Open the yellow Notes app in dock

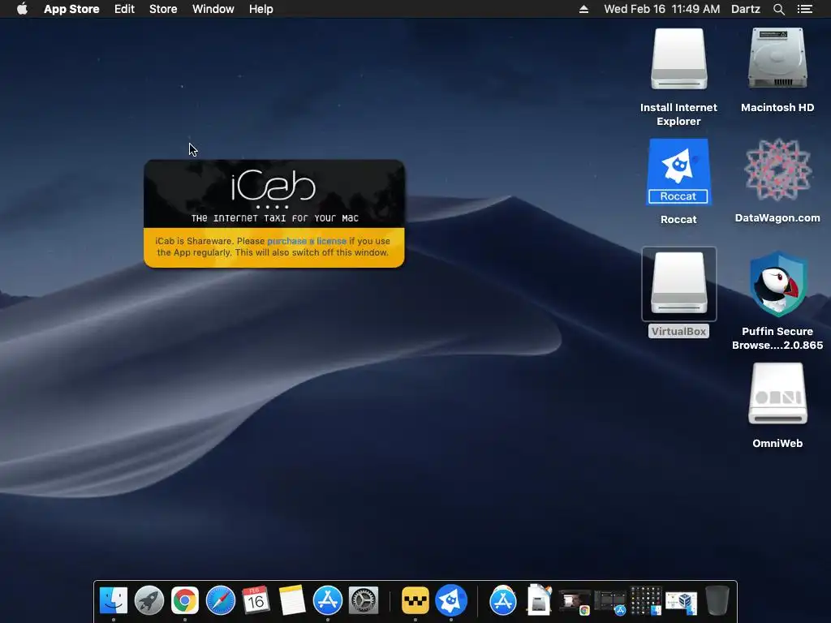tap(292, 600)
